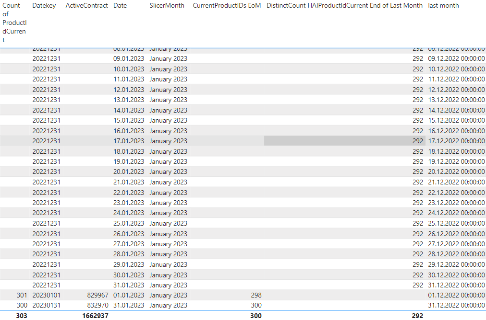Select Datekey cell 20230101
This screenshot has width=486, height=320.
tap(47, 295)
